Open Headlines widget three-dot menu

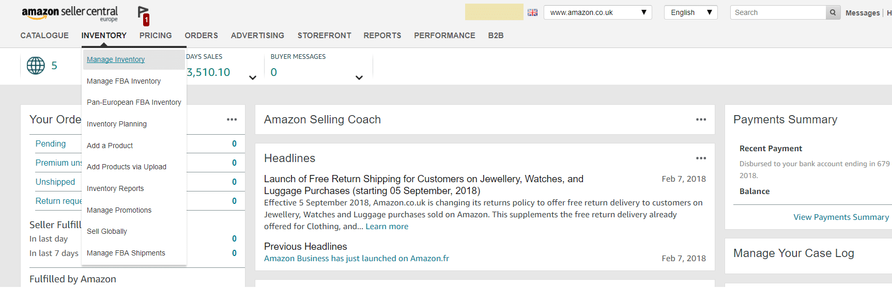pyautogui.click(x=701, y=158)
